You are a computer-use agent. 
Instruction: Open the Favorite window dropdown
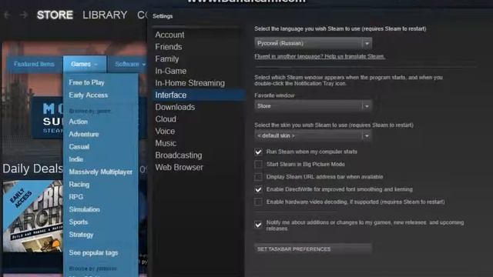pos(314,106)
